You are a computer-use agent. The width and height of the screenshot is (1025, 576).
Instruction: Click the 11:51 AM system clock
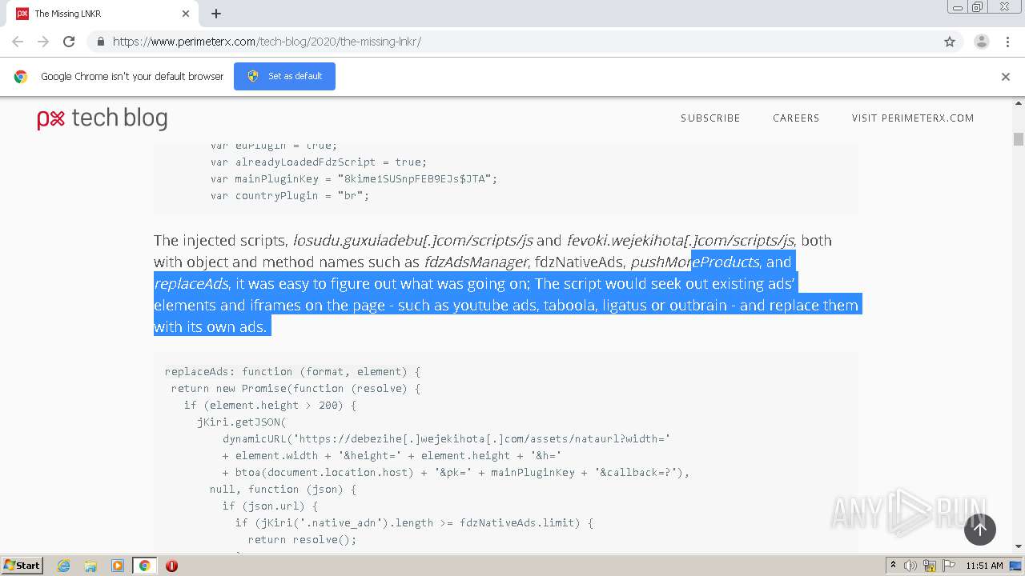coord(984,566)
